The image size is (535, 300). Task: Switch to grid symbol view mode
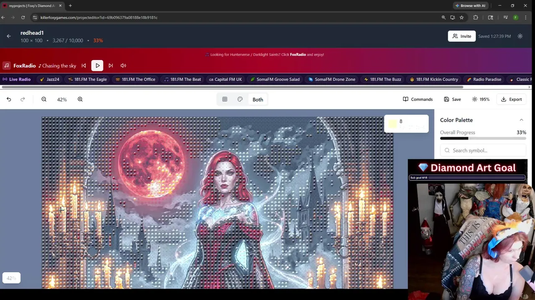(x=224, y=99)
